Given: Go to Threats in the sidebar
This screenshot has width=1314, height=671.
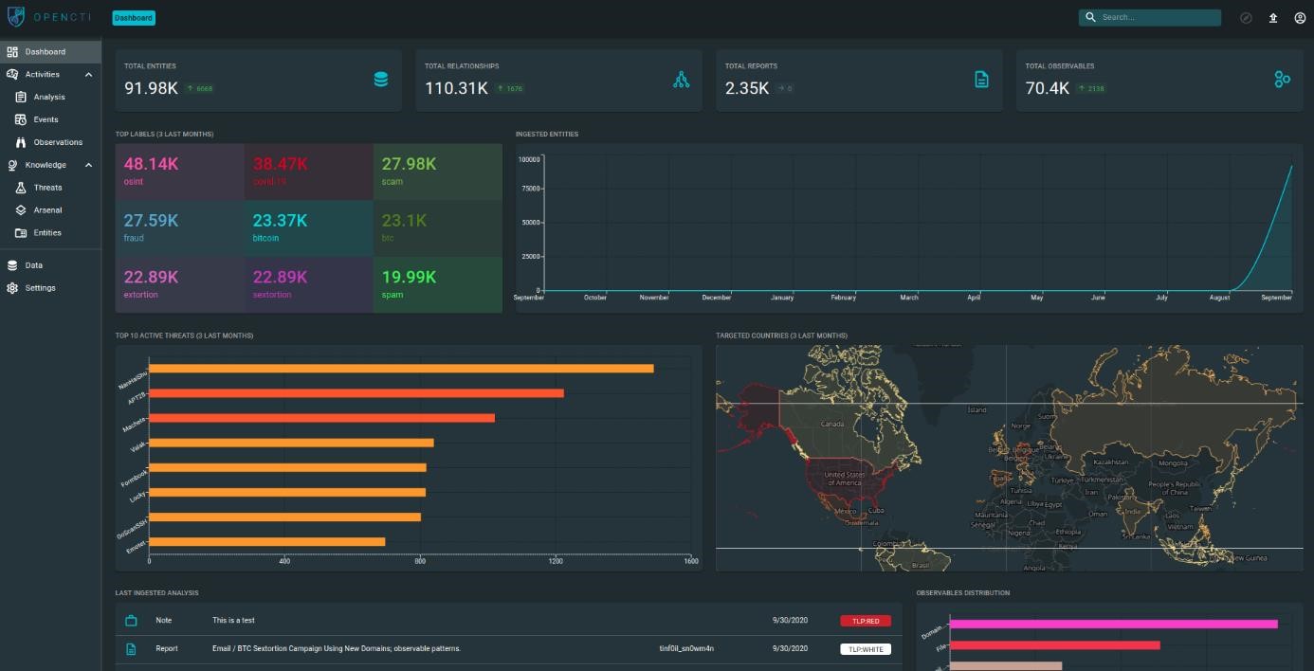Looking at the screenshot, I should 47,188.
